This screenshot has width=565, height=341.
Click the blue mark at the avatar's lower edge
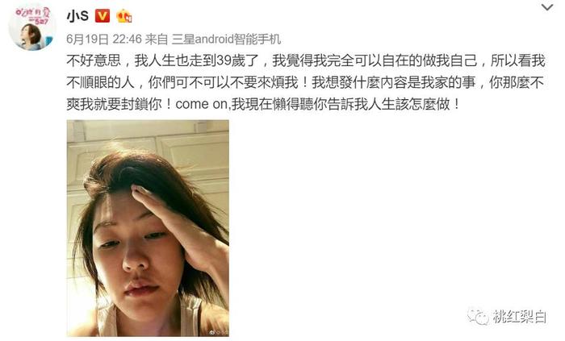point(48,40)
